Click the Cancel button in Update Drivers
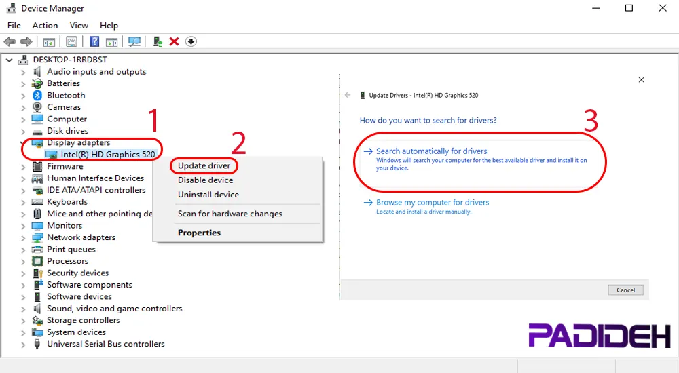679x373 pixels. coord(626,290)
